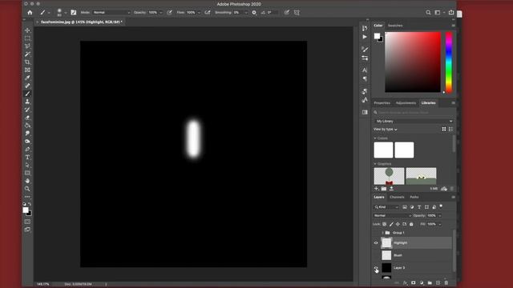This screenshot has width=513, height=288.
Task: Select the Rectangular Marquee tool
Action: pos(27,38)
